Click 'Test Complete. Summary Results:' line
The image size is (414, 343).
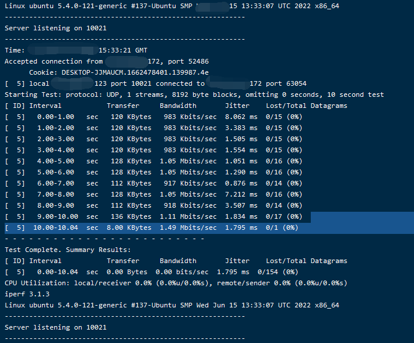point(68,250)
